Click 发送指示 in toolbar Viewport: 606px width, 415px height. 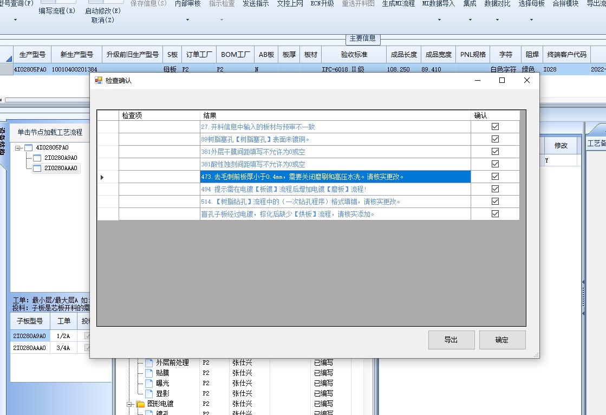click(x=256, y=4)
